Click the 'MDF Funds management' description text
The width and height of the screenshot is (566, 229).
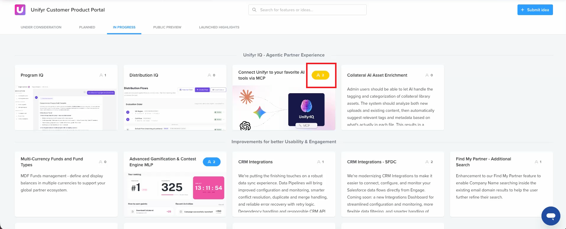coord(63,183)
